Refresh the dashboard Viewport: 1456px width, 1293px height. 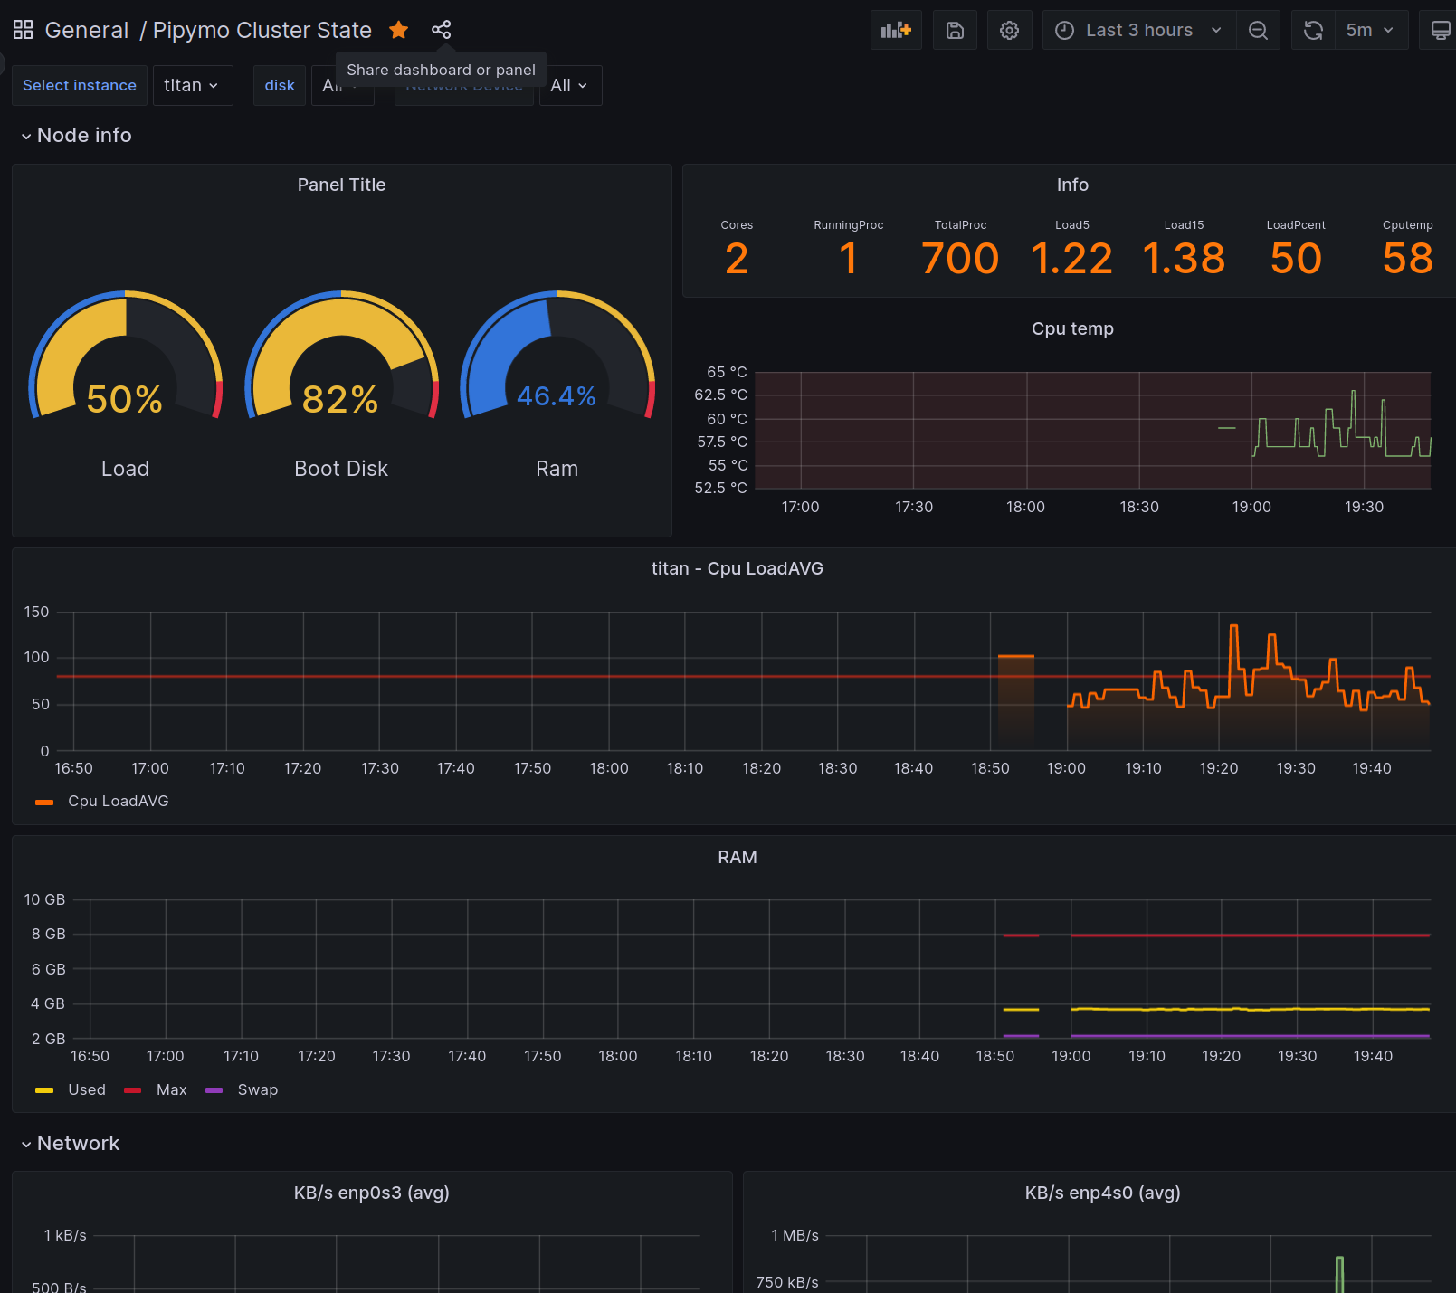[x=1313, y=30]
